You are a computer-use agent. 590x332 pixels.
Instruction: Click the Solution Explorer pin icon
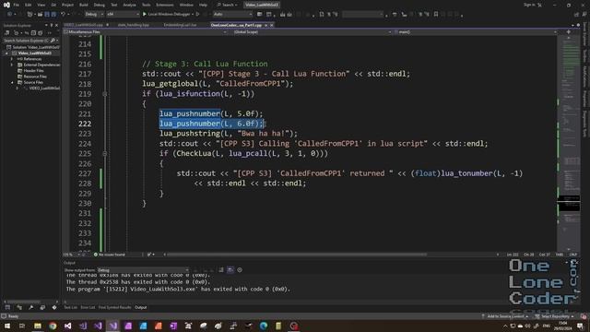[52, 25]
